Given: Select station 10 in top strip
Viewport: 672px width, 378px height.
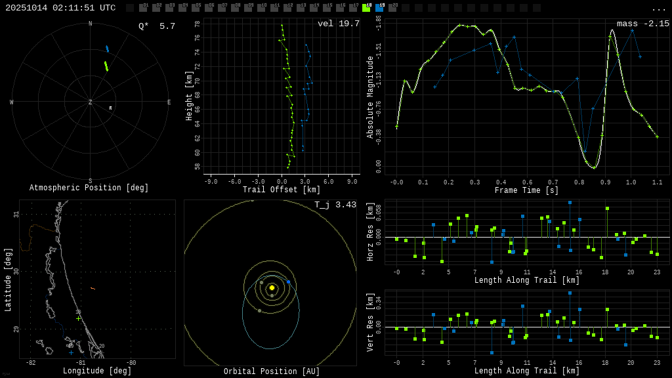Looking at the screenshot, I should tap(261, 8).
